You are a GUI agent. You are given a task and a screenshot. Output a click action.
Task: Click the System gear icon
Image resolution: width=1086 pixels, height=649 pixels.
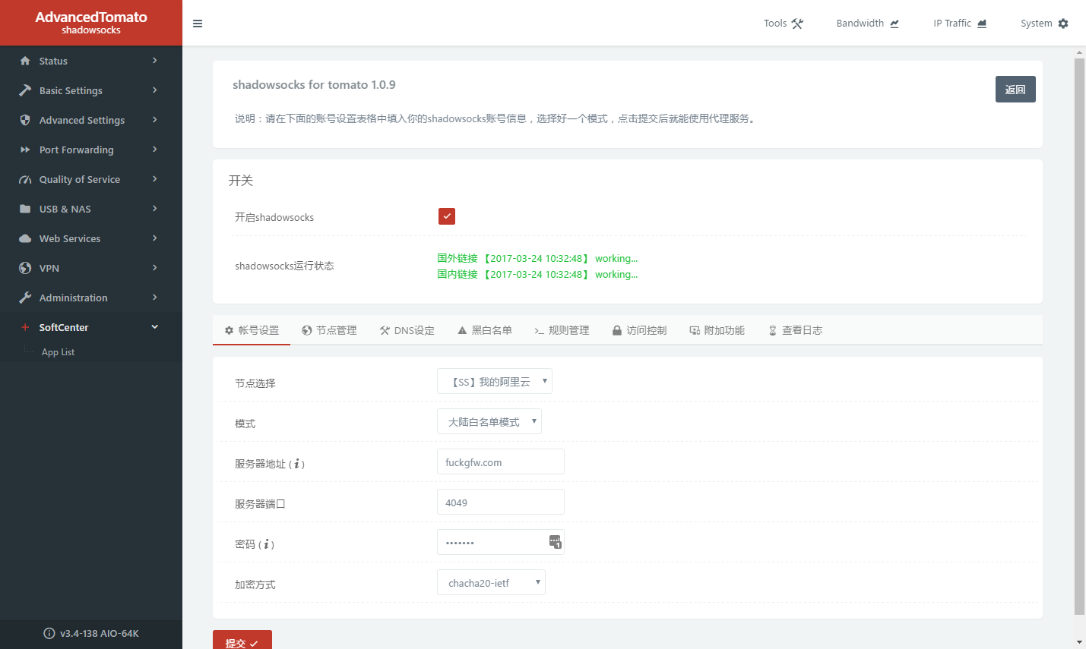pyautogui.click(x=1063, y=24)
